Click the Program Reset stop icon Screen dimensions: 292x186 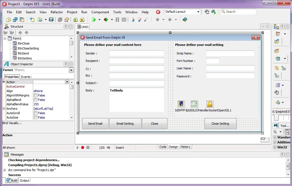(x=124, y=20)
